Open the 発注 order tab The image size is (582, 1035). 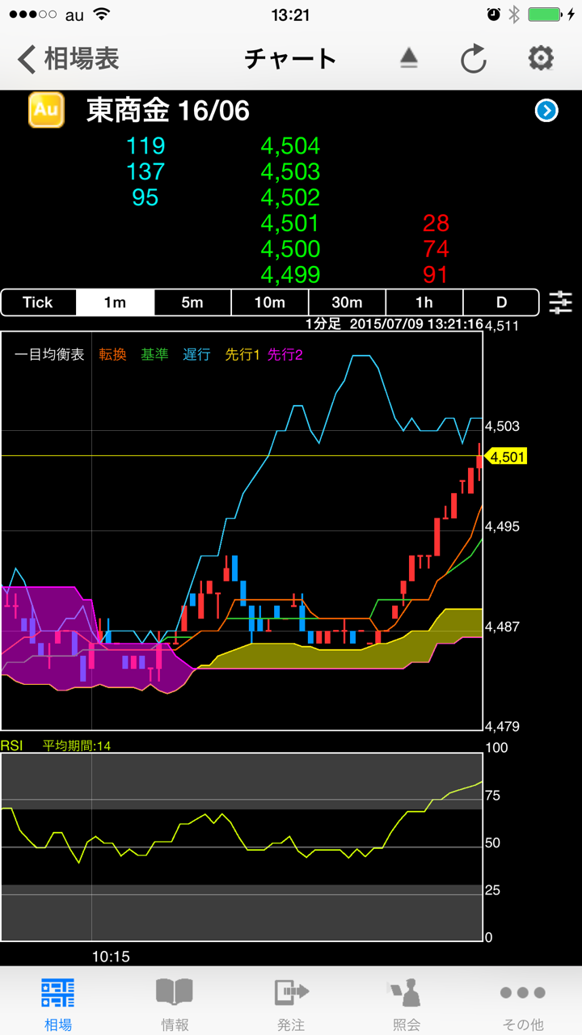click(x=291, y=1003)
